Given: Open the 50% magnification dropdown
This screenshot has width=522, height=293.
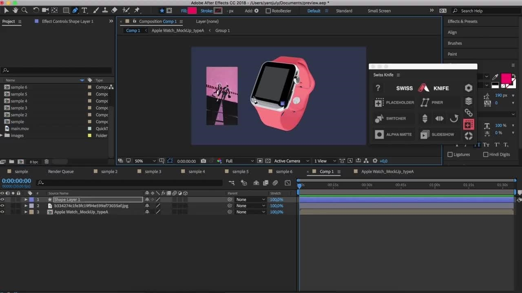Looking at the screenshot, I should tap(145, 161).
